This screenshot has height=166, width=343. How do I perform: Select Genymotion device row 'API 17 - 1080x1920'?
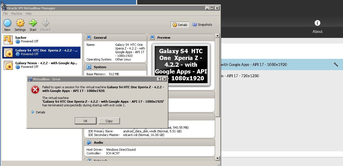point(282,64)
